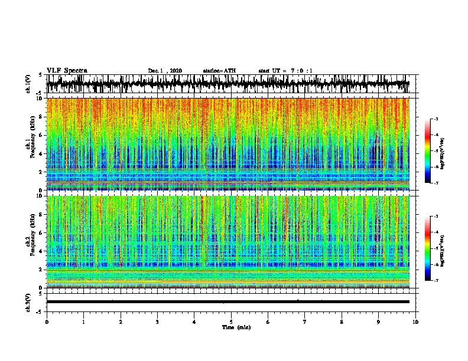Click time axis tick label "2"
The image size is (468, 361).
[121, 322]
